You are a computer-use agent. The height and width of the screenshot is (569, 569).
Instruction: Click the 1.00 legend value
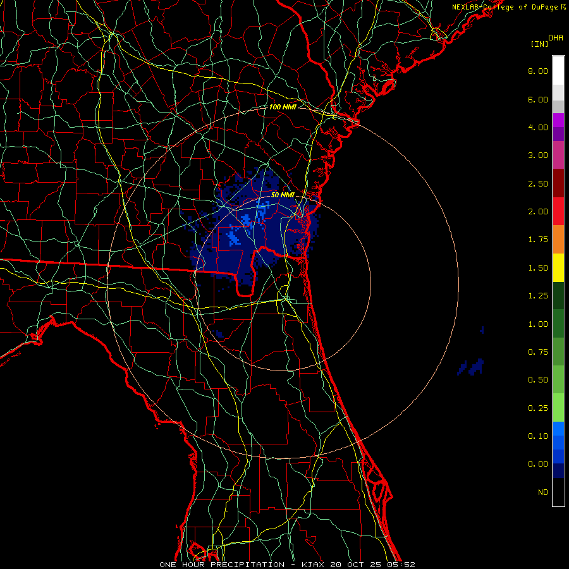coord(538,324)
